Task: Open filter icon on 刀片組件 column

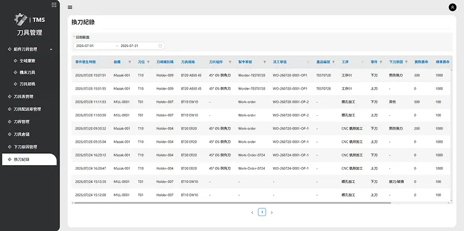Action: tap(230, 62)
